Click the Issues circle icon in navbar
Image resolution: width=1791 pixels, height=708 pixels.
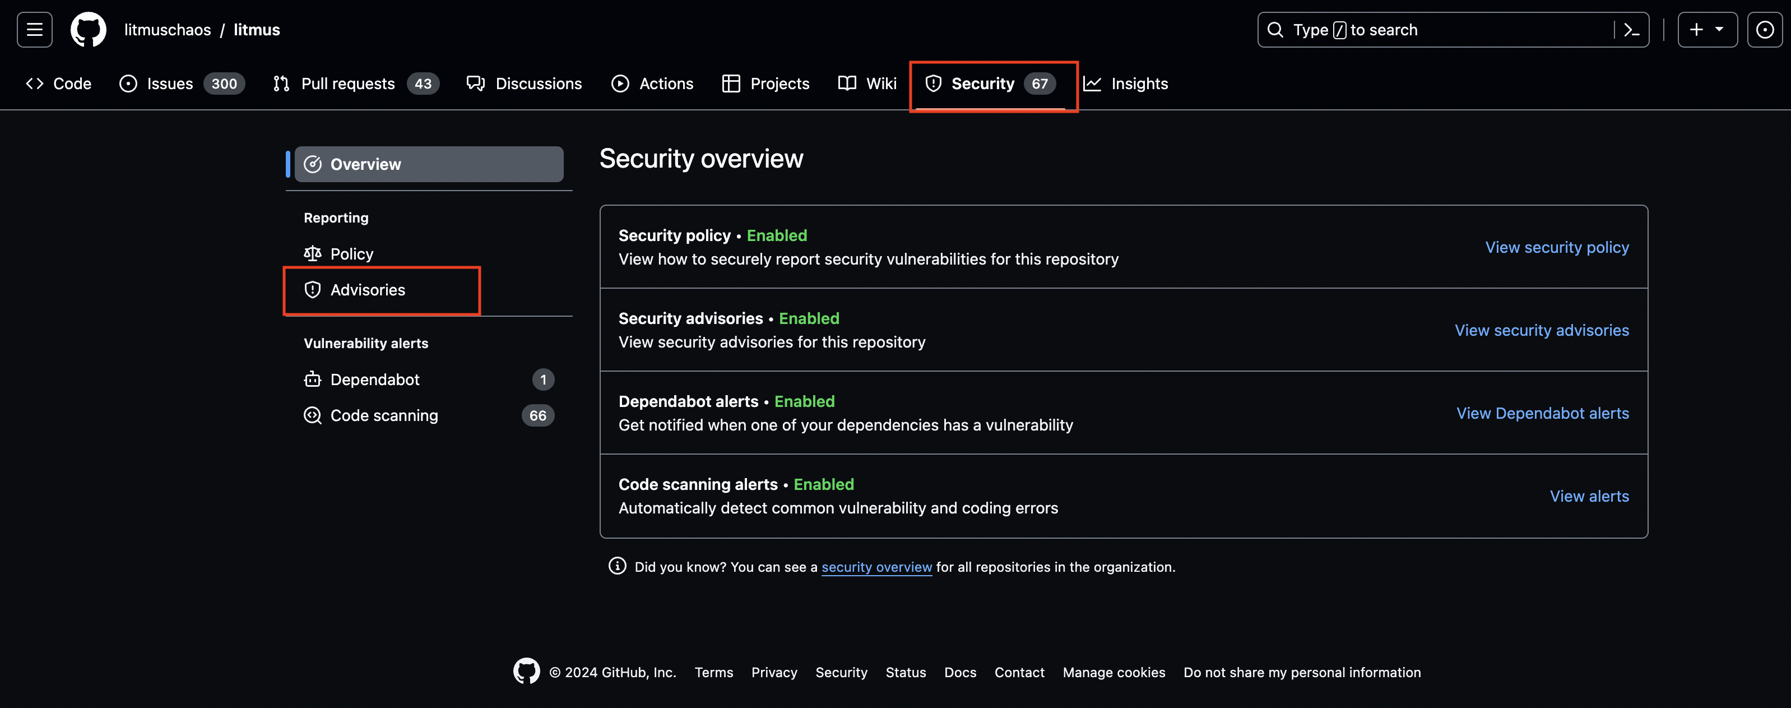pos(127,84)
